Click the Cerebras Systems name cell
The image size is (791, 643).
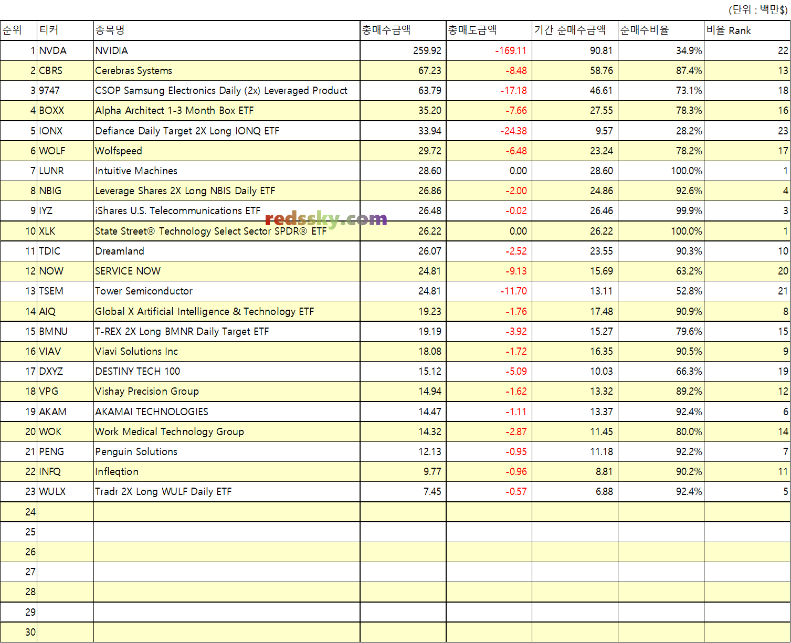pos(227,70)
